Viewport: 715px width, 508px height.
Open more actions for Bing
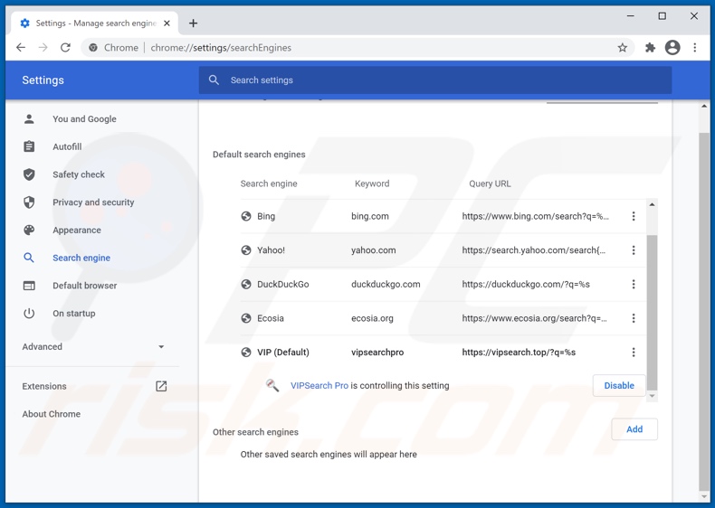634,216
